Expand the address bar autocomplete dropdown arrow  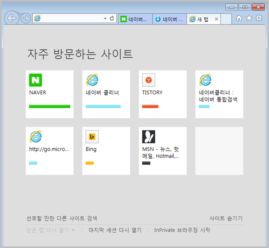(105, 18)
